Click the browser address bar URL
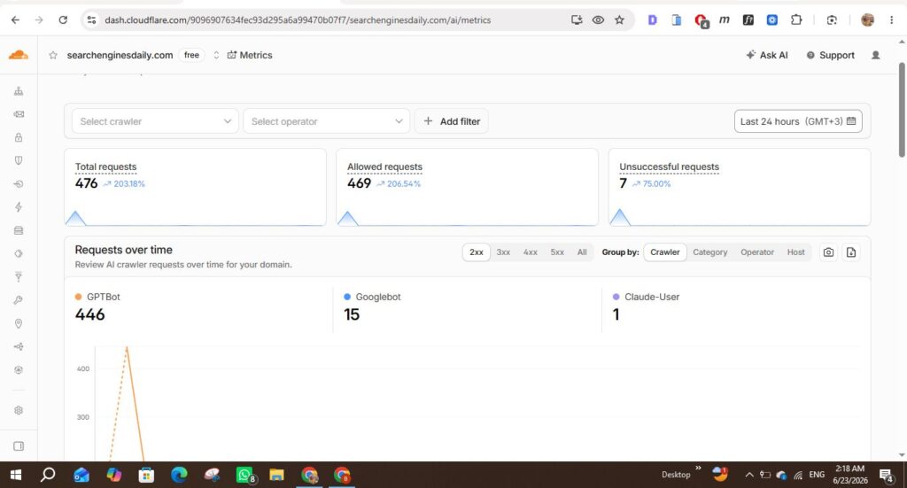The height and width of the screenshot is (488, 907). tap(298, 19)
